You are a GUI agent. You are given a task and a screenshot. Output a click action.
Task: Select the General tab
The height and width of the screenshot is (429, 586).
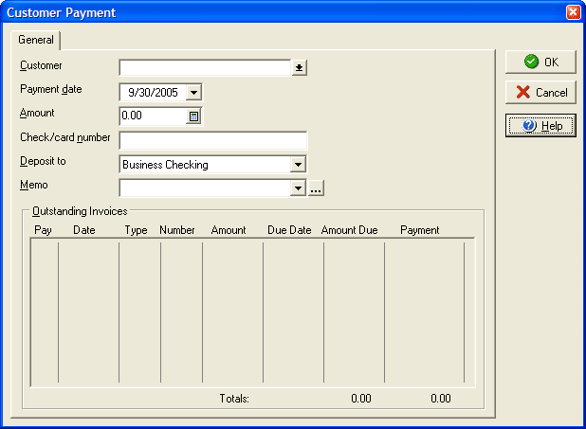coord(36,40)
